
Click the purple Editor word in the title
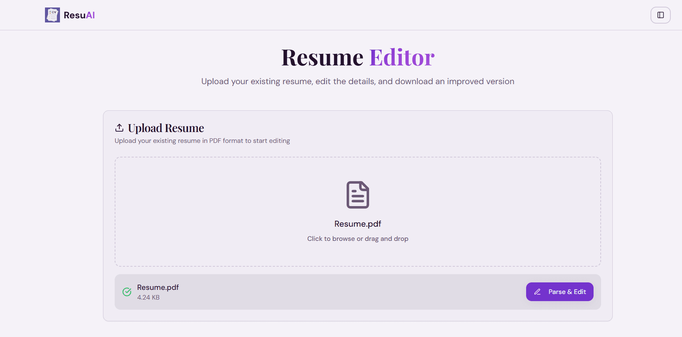click(401, 57)
